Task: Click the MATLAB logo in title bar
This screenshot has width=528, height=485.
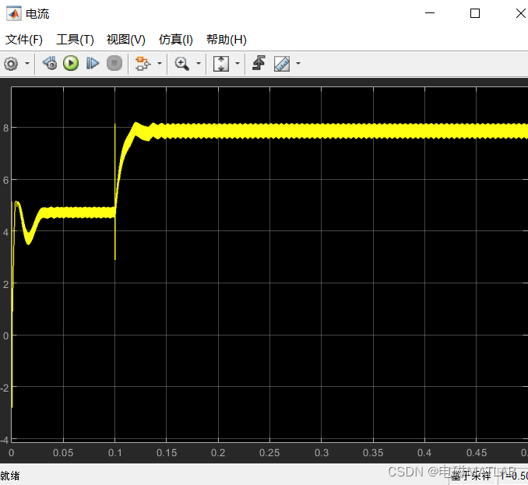Action: 14,14
